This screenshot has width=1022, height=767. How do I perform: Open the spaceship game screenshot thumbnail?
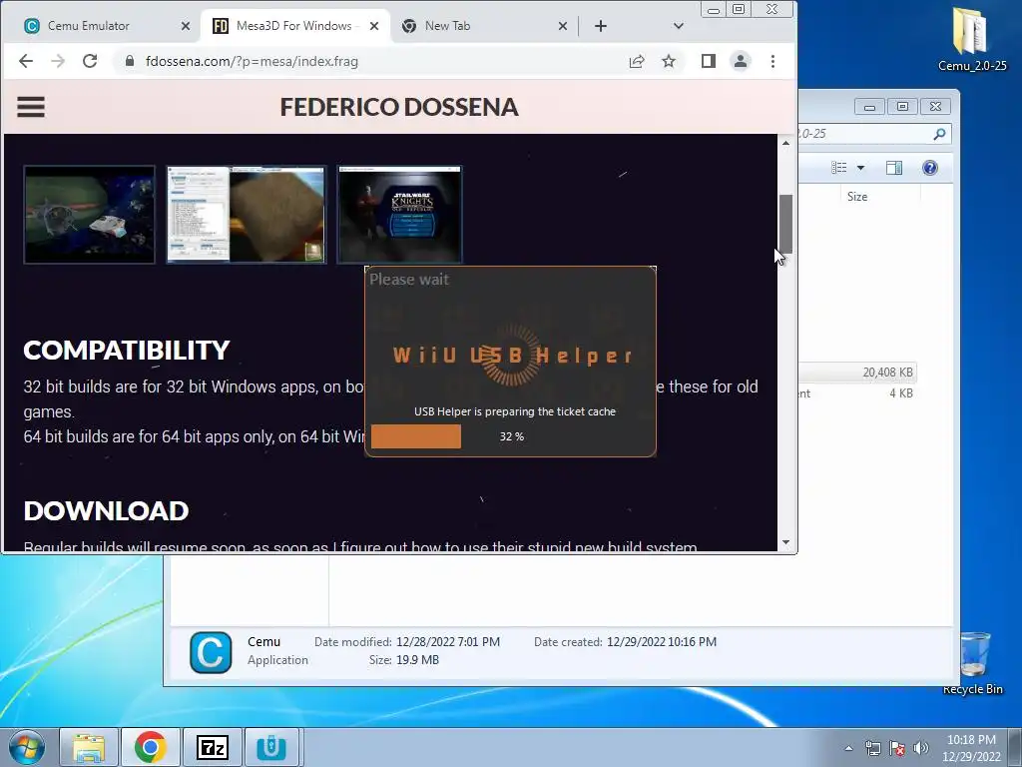pos(89,215)
